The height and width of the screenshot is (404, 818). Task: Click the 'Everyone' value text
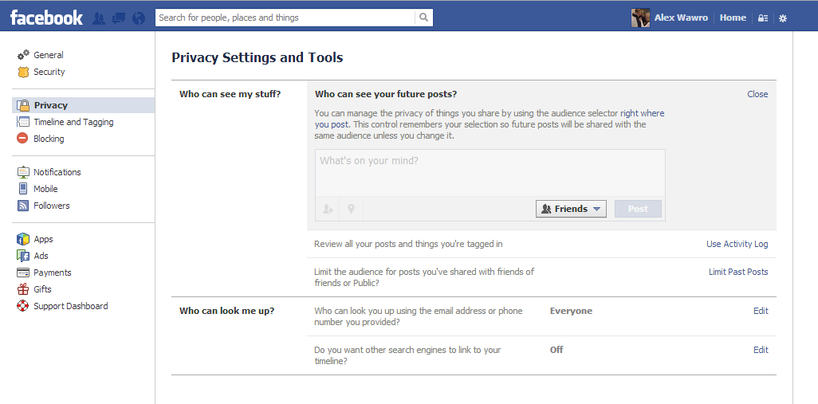click(x=571, y=312)
